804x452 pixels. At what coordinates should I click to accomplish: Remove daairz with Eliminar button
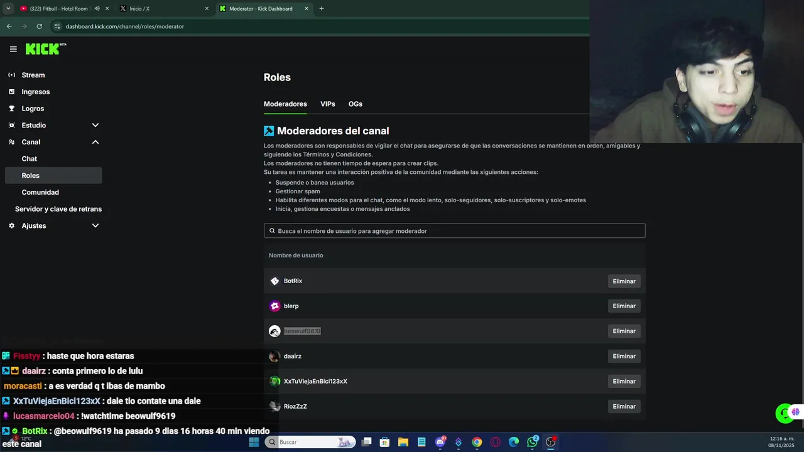click(x=624, y=356)
